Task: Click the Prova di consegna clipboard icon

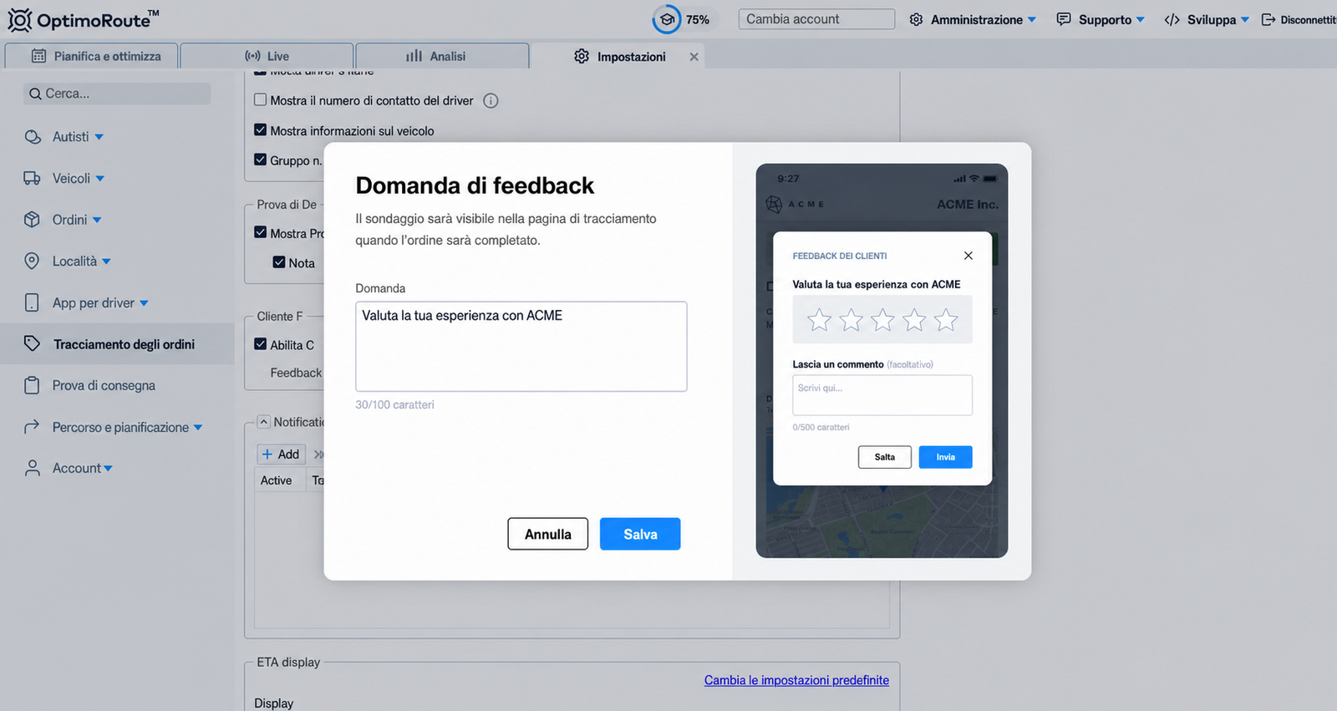Action: click(x=32, y=385)
